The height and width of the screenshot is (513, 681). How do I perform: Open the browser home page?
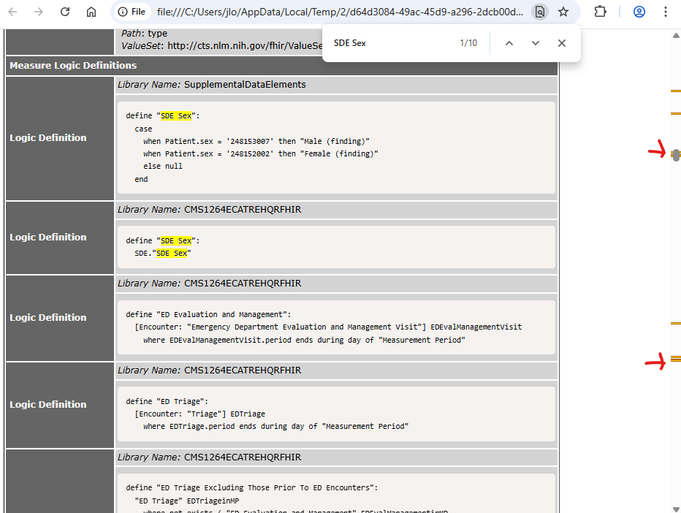(x=91, y=12)
